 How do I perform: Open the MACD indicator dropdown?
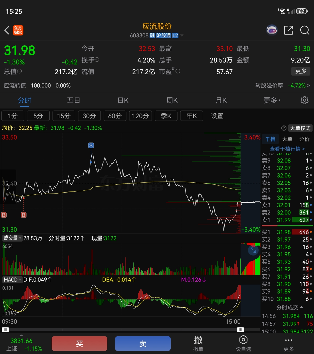point(12,280)
